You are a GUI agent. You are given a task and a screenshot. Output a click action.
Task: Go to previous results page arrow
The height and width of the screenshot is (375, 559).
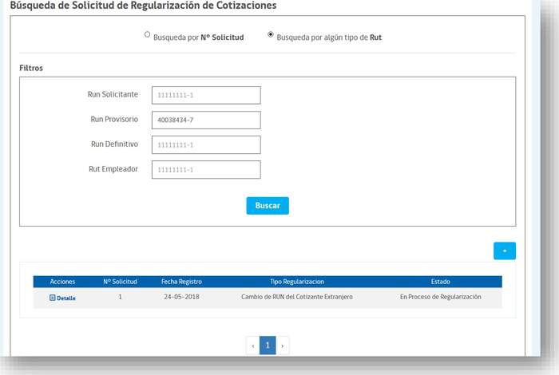(253, 345)
